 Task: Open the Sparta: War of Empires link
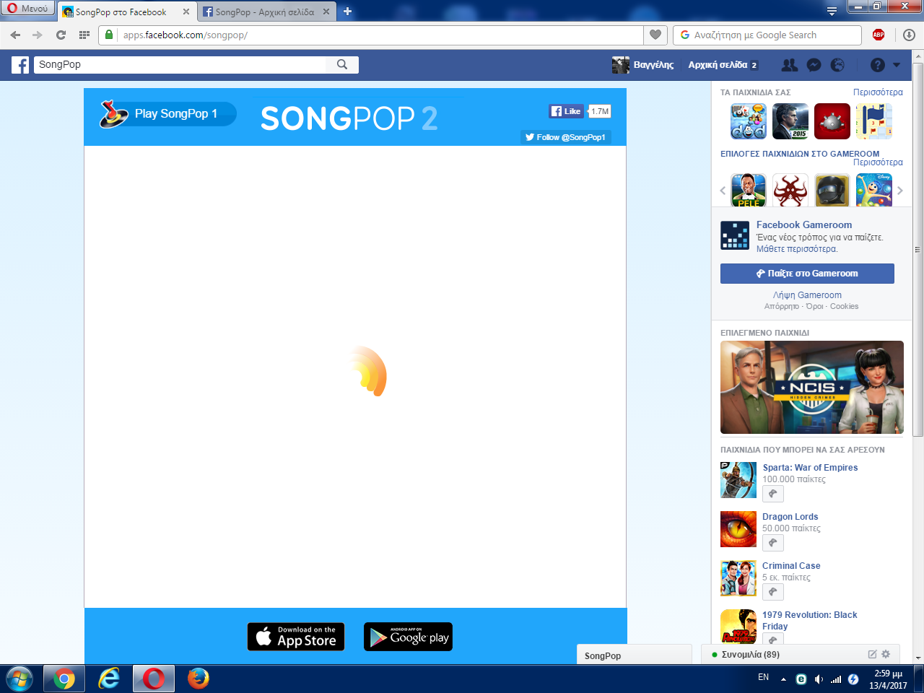point(810,468)
